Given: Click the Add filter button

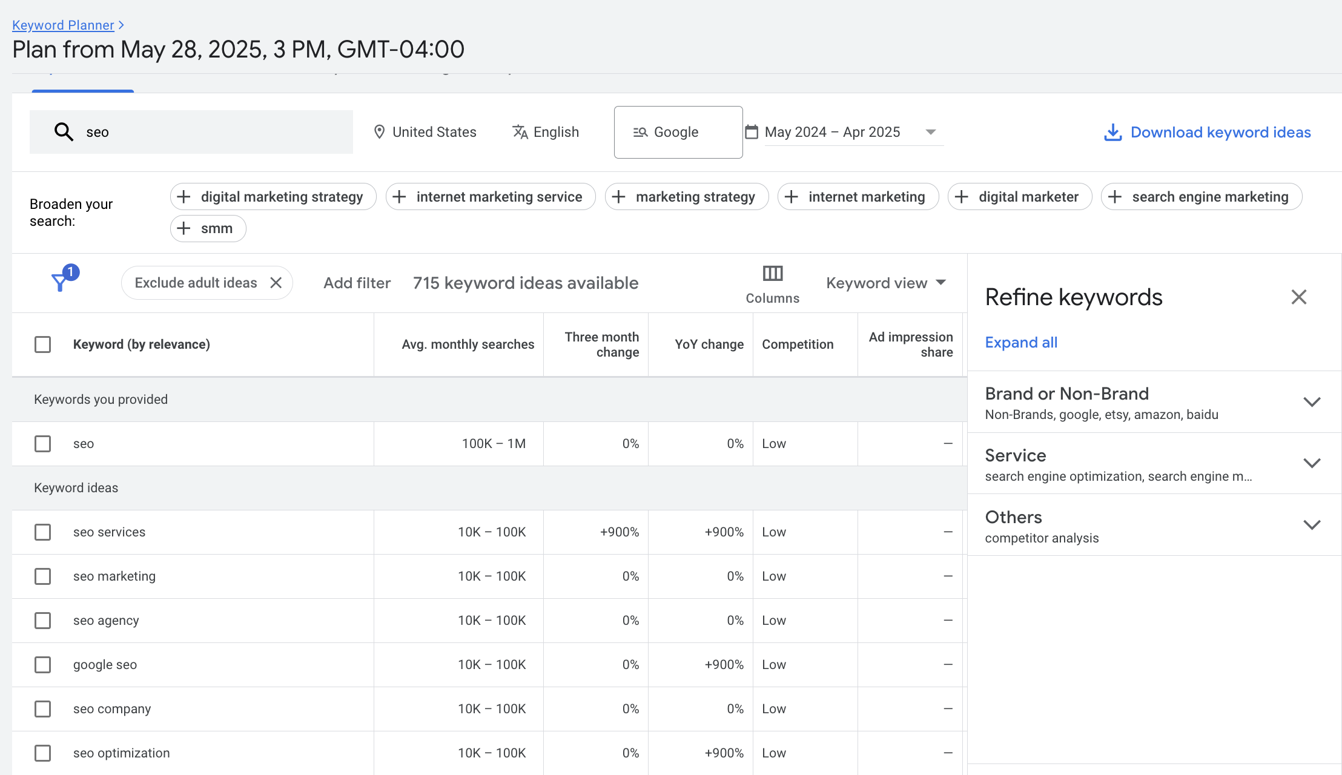Looking at the screenshot, I should 357,283.
